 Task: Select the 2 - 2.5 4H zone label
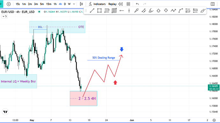87,98
